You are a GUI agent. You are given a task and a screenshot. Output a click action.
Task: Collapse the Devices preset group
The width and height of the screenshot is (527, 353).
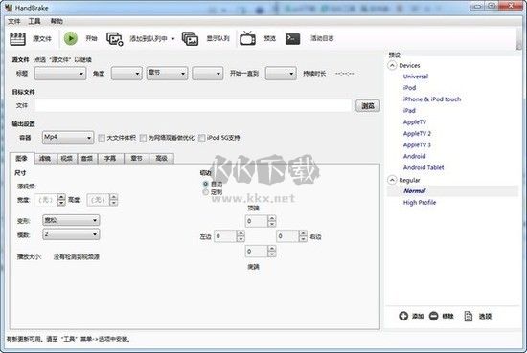point(392,65)
